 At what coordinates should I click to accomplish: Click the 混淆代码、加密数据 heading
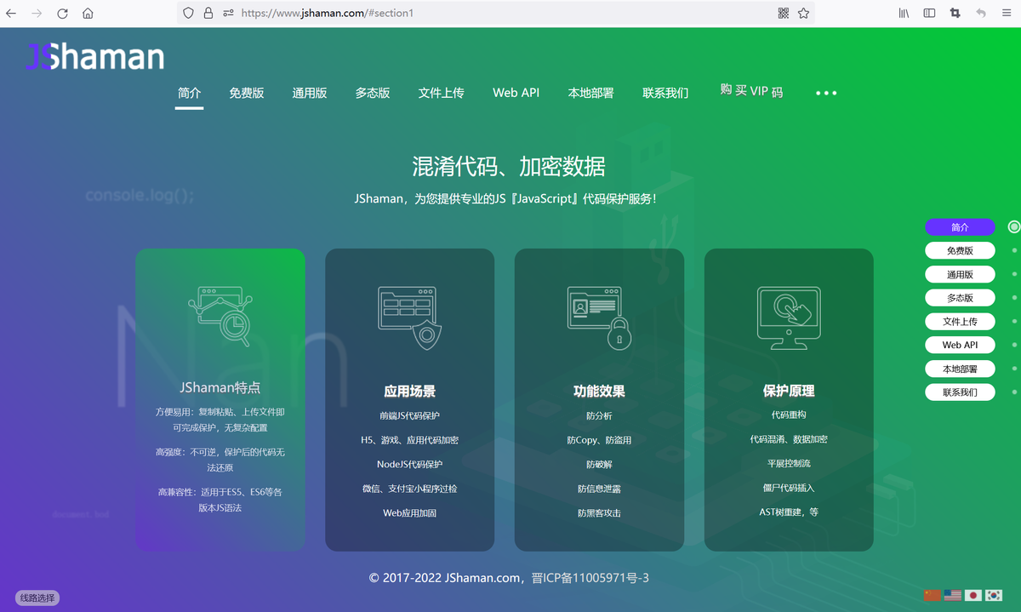(509, 165)
